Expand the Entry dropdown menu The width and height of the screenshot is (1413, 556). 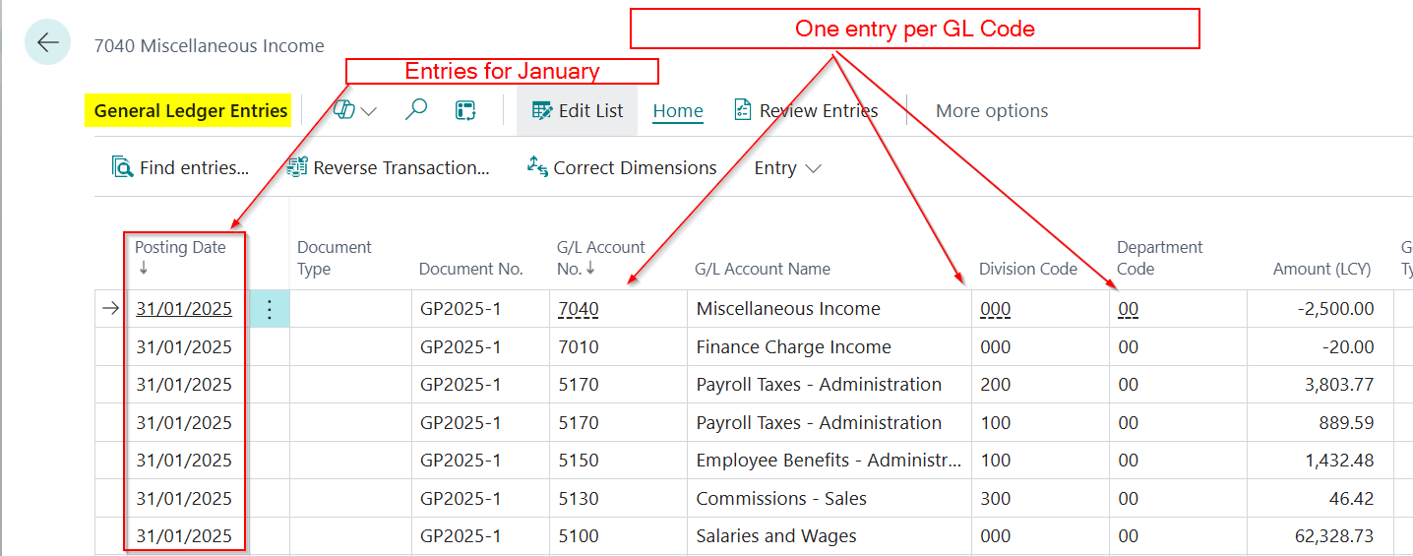(787, 167)
